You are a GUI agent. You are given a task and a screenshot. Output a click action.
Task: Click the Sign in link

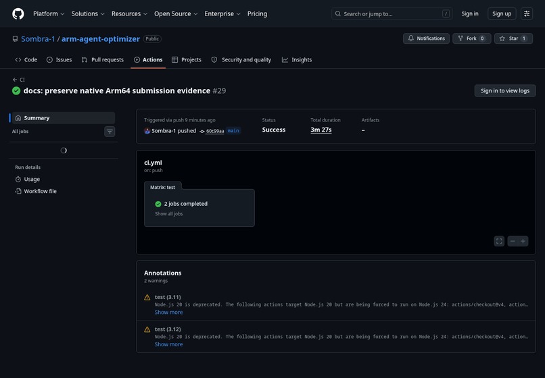tap(469, 14)
